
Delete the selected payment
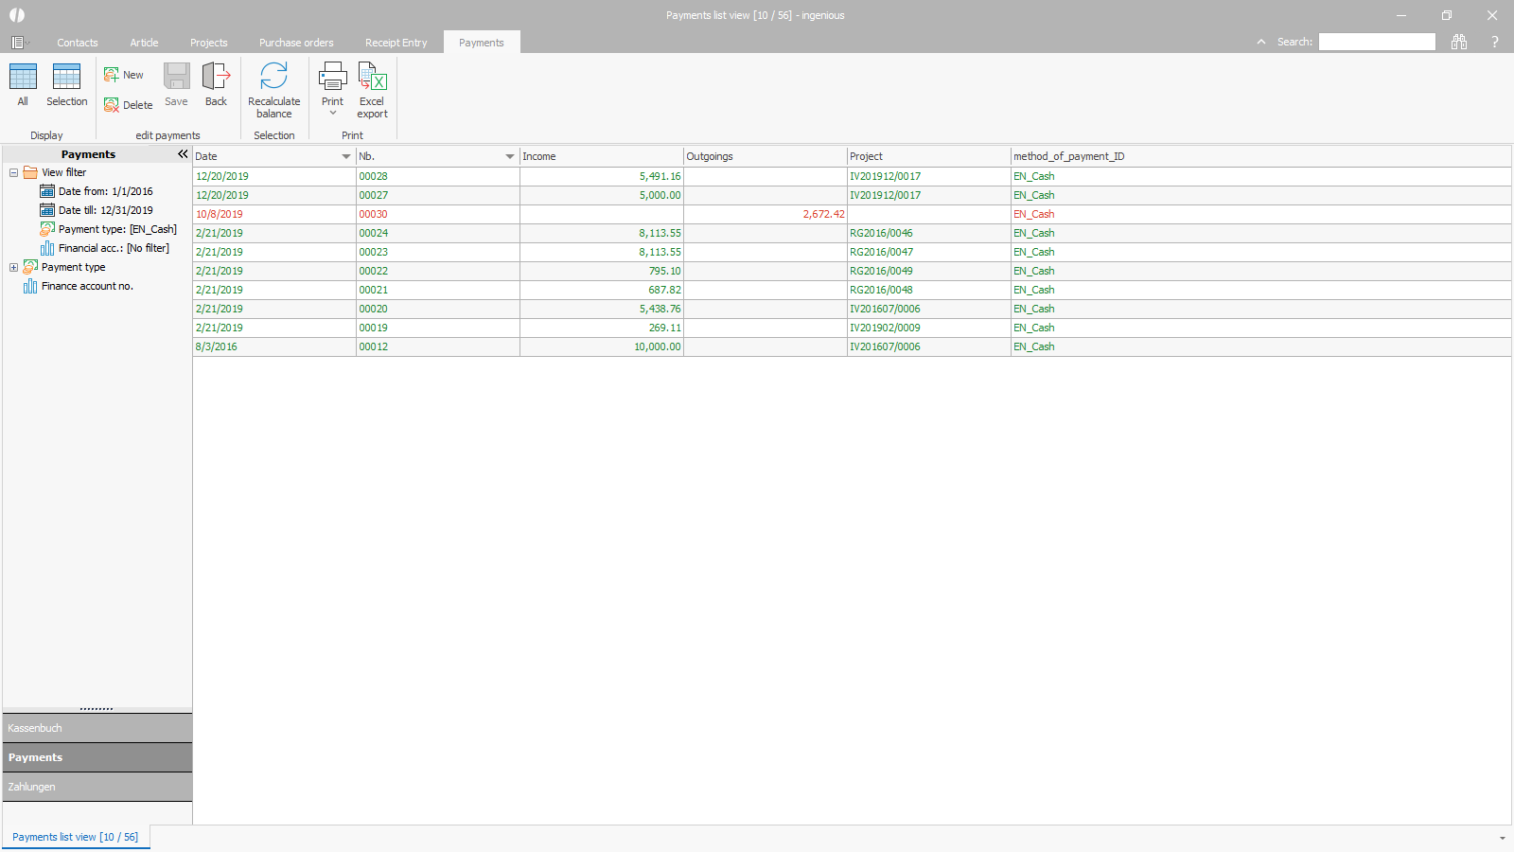coord(128,105)
